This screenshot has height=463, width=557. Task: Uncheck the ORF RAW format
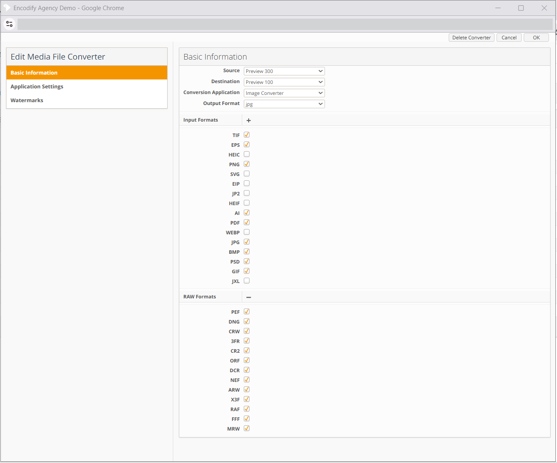click(x=247, y=360)
